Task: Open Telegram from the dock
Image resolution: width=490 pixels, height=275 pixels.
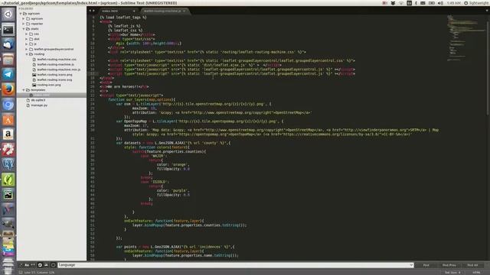Action: tap(8, 74)
